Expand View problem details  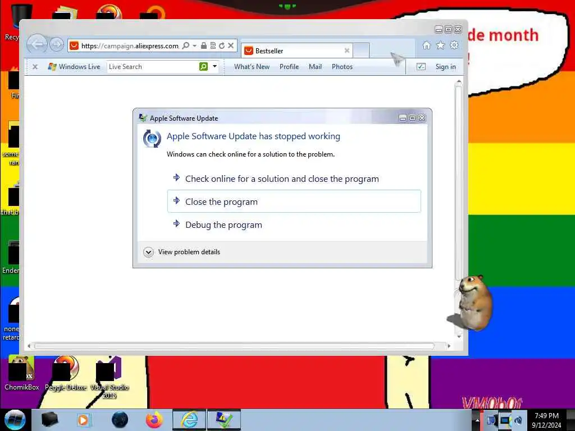(x=182, y=252)
